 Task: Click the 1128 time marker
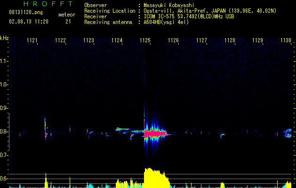230,40
